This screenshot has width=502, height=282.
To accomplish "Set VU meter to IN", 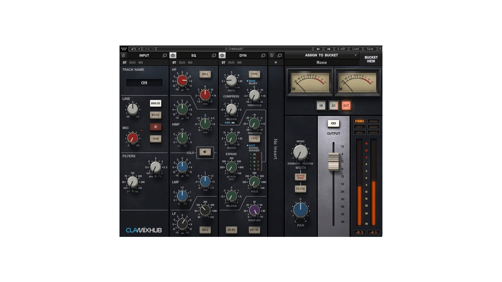I will click(x=321, y=106).
